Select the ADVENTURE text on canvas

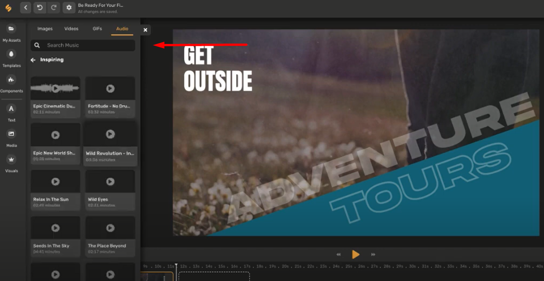tap(381, 158)
